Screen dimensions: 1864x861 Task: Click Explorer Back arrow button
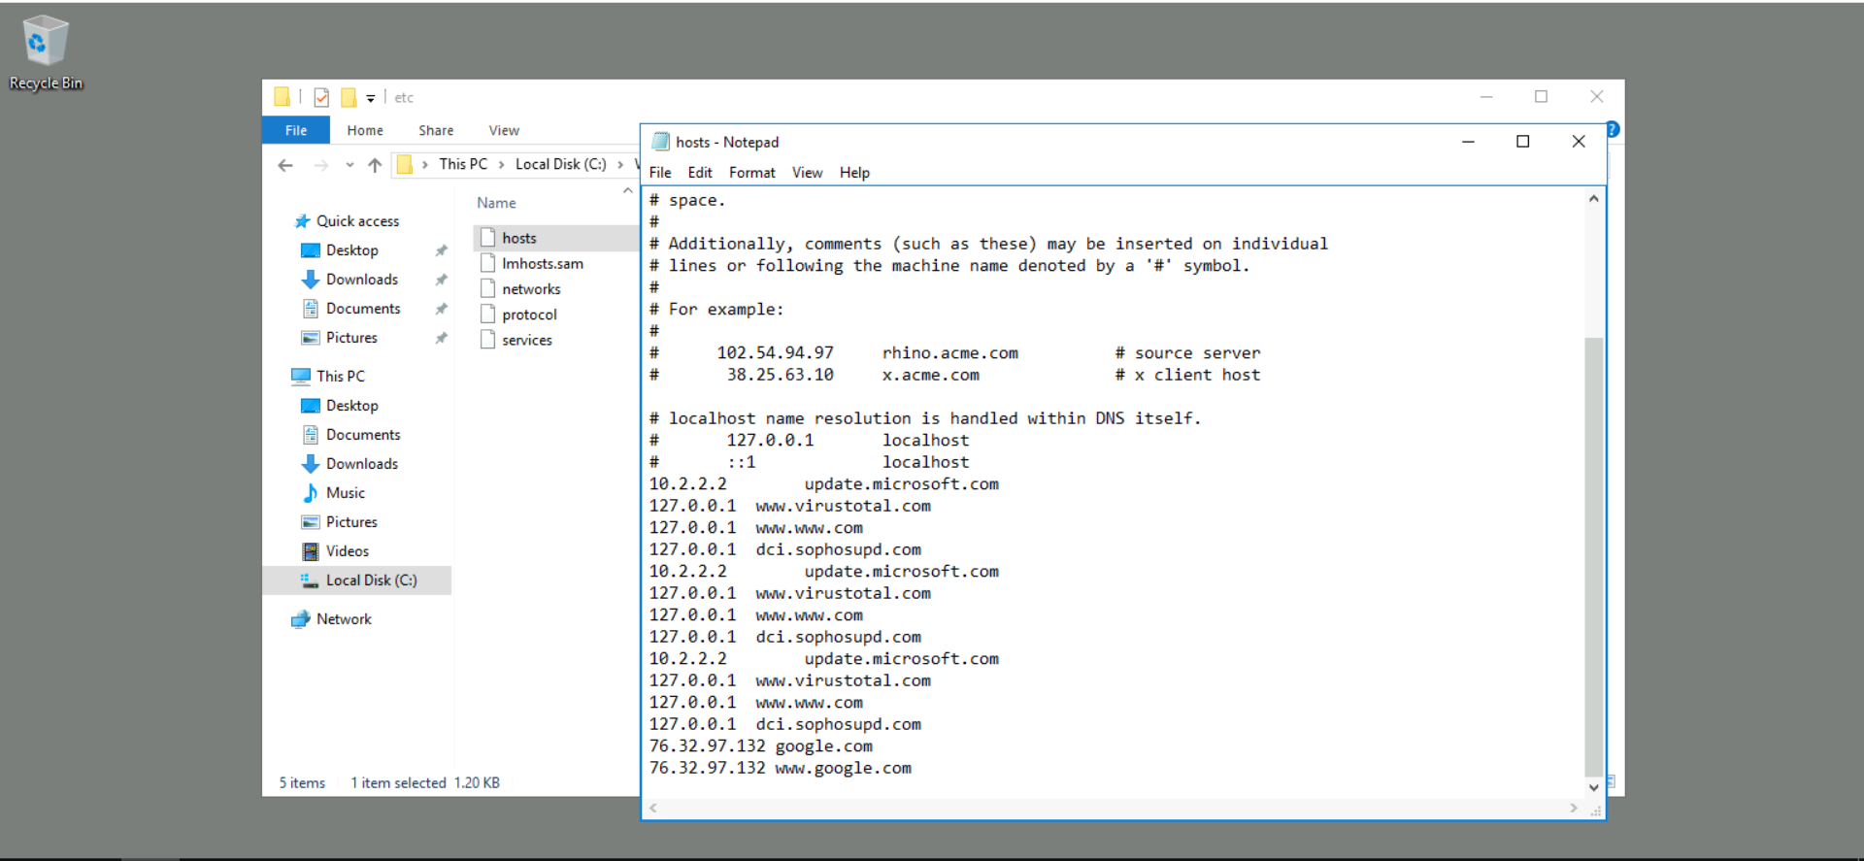(x=285, y=165)
